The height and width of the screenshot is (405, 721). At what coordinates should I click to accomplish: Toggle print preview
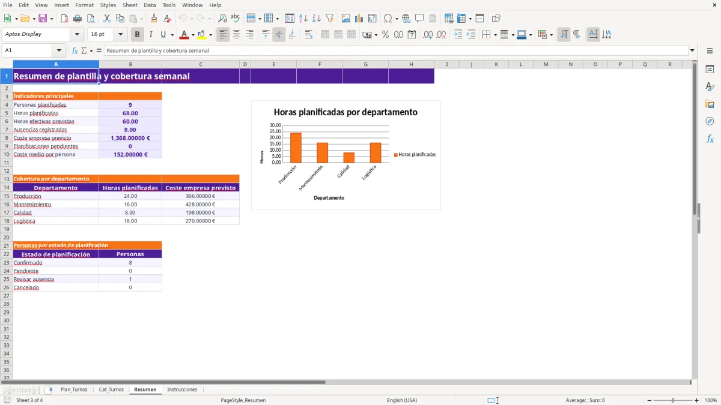coord(91,19)
